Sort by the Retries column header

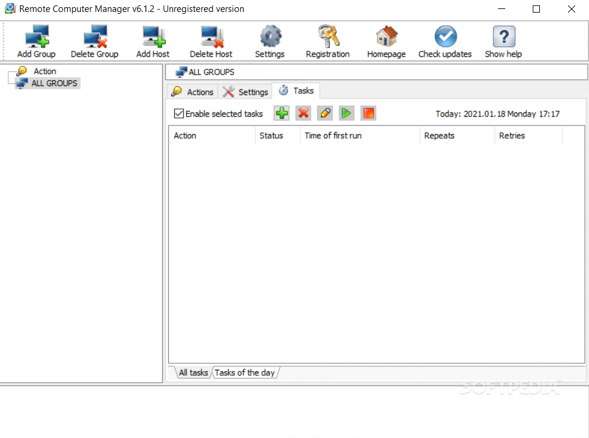[x=529, y=136]
